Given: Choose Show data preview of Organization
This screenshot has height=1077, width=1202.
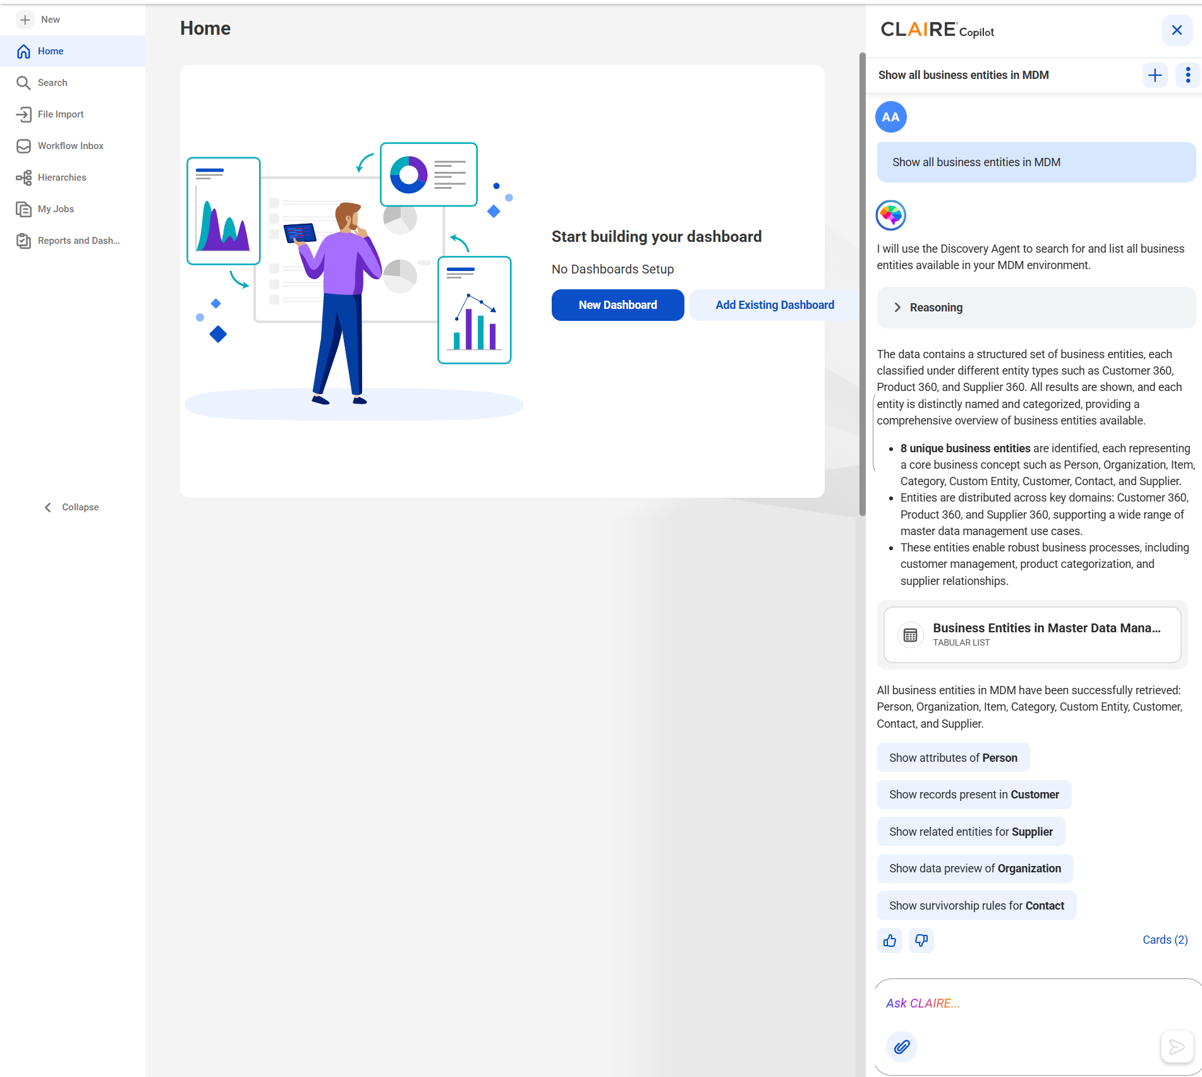Looking at the screenshot, I should 975,869.
